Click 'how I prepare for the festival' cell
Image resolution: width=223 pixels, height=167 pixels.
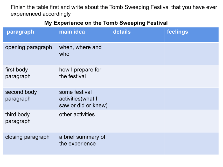pyautogui.click(x=84, y=76)
